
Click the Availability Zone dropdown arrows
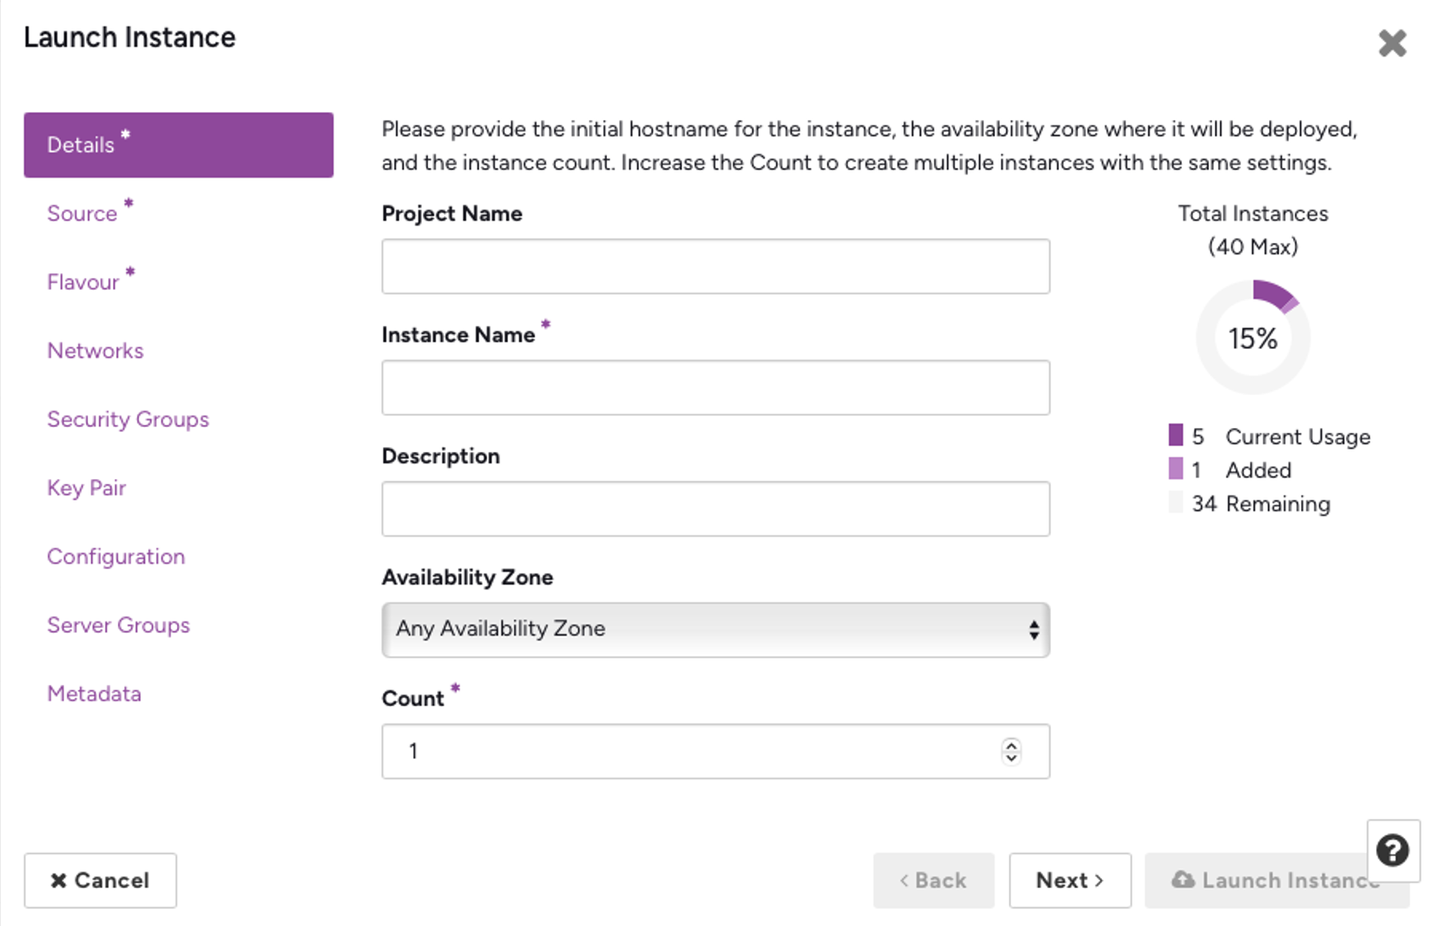(x=1034, y=631)
